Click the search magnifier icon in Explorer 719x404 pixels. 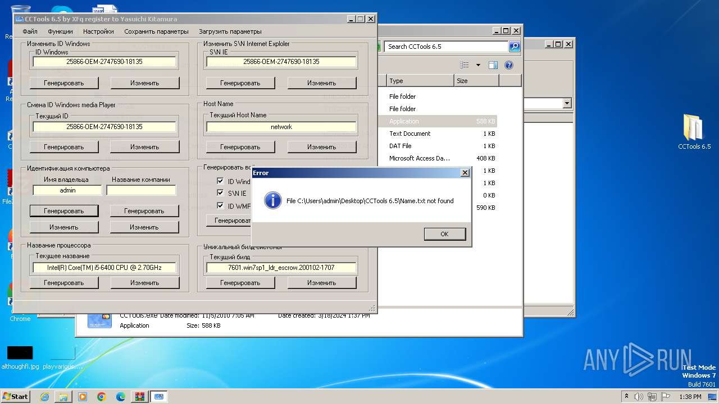(514, 47)
